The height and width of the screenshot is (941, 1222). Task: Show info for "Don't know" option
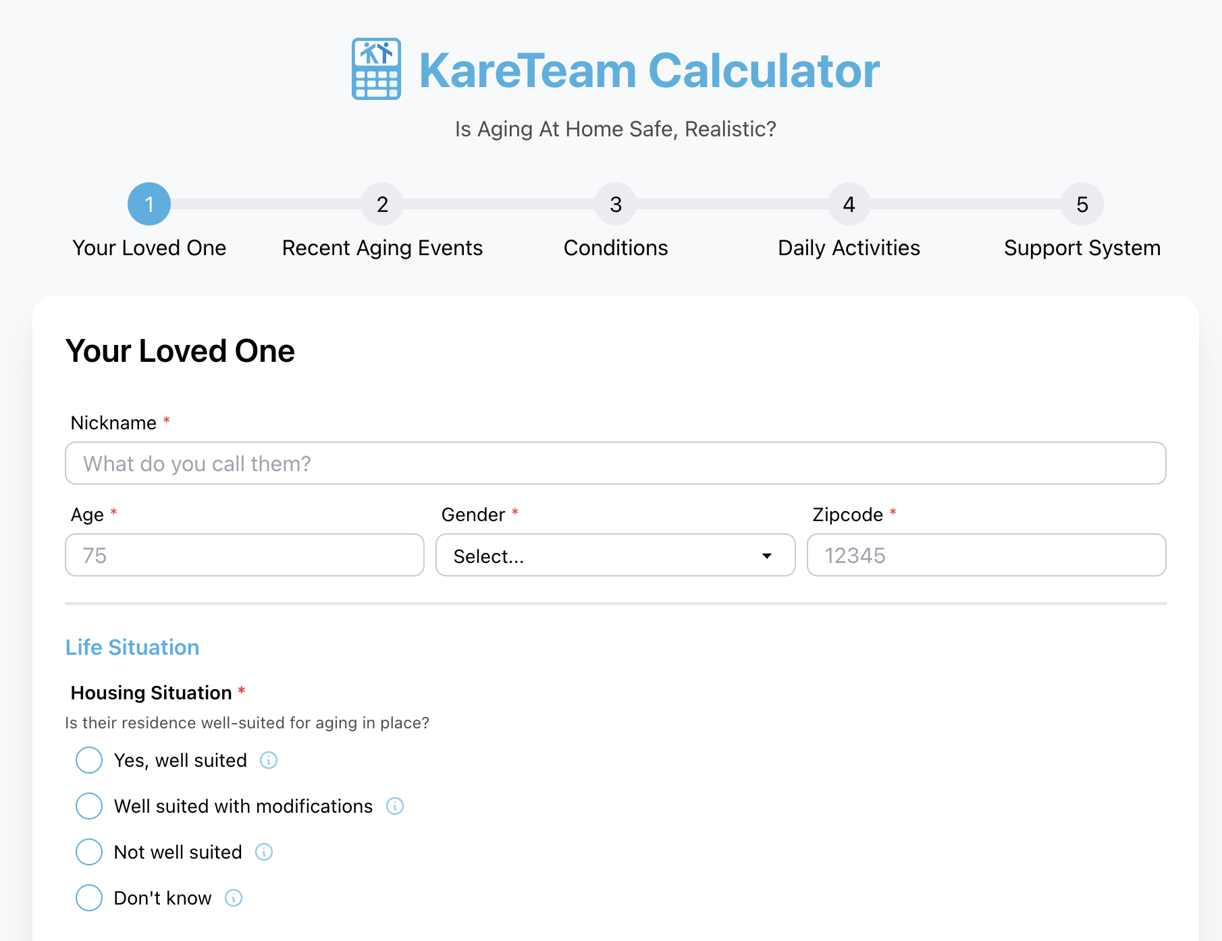(x=234, y=898)
